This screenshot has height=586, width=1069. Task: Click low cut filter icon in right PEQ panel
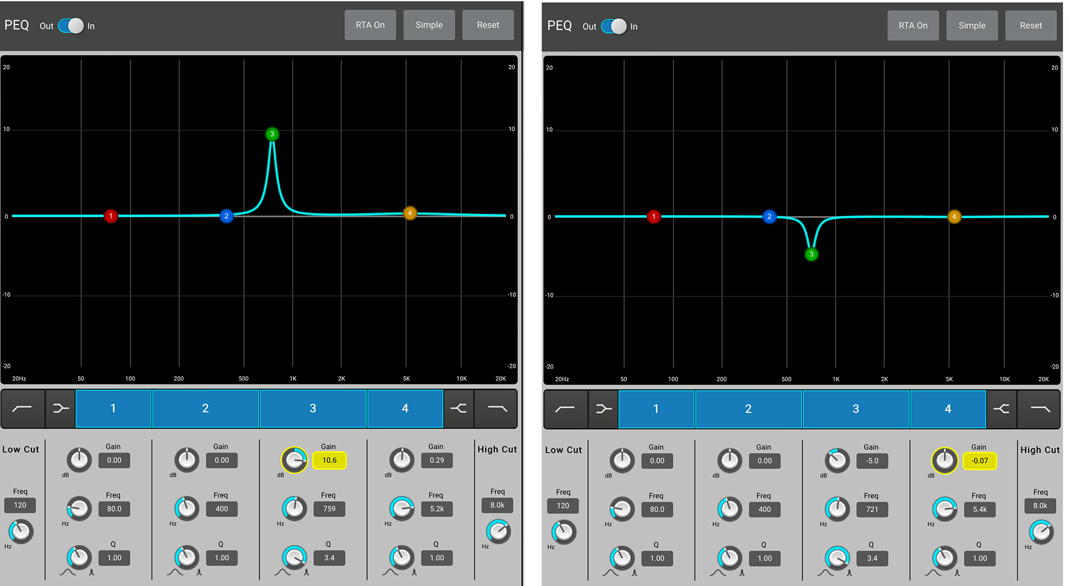(566, 409)
